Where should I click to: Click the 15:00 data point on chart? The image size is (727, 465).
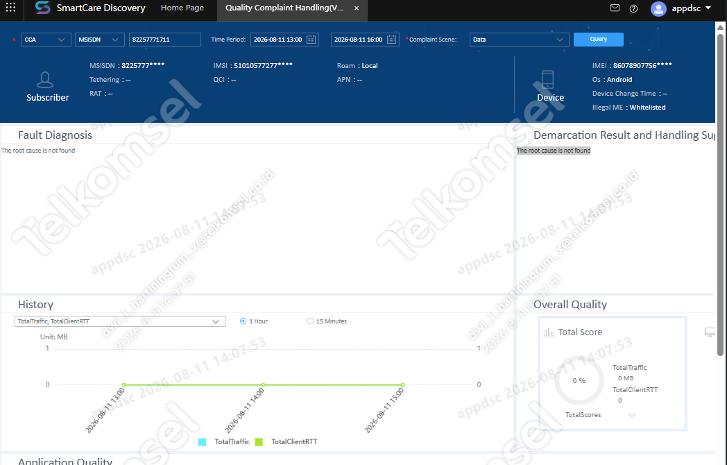click(x=403, y=384)
